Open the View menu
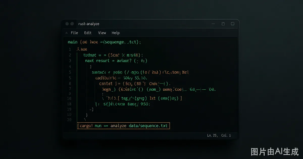 click(102, 33)
